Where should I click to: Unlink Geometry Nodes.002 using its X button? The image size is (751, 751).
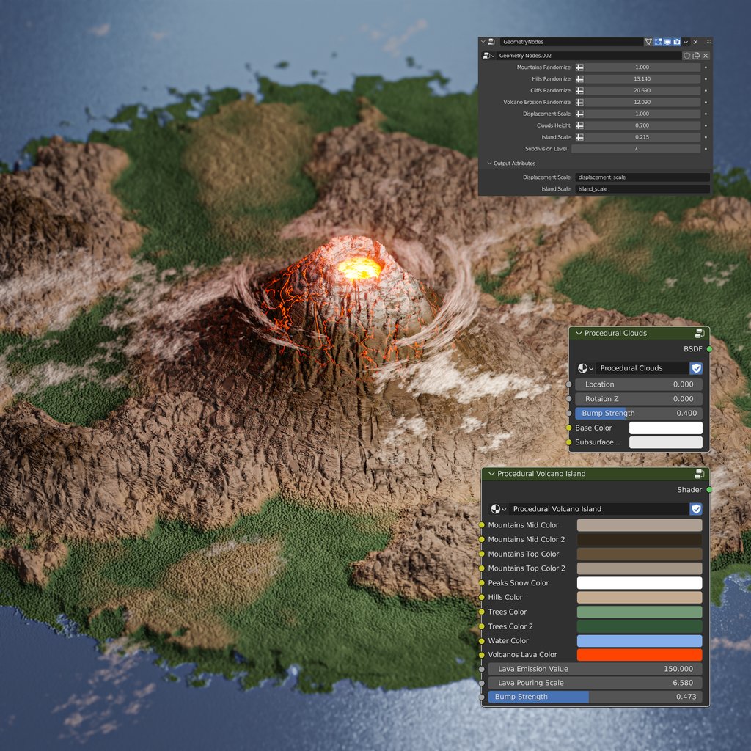705,56
